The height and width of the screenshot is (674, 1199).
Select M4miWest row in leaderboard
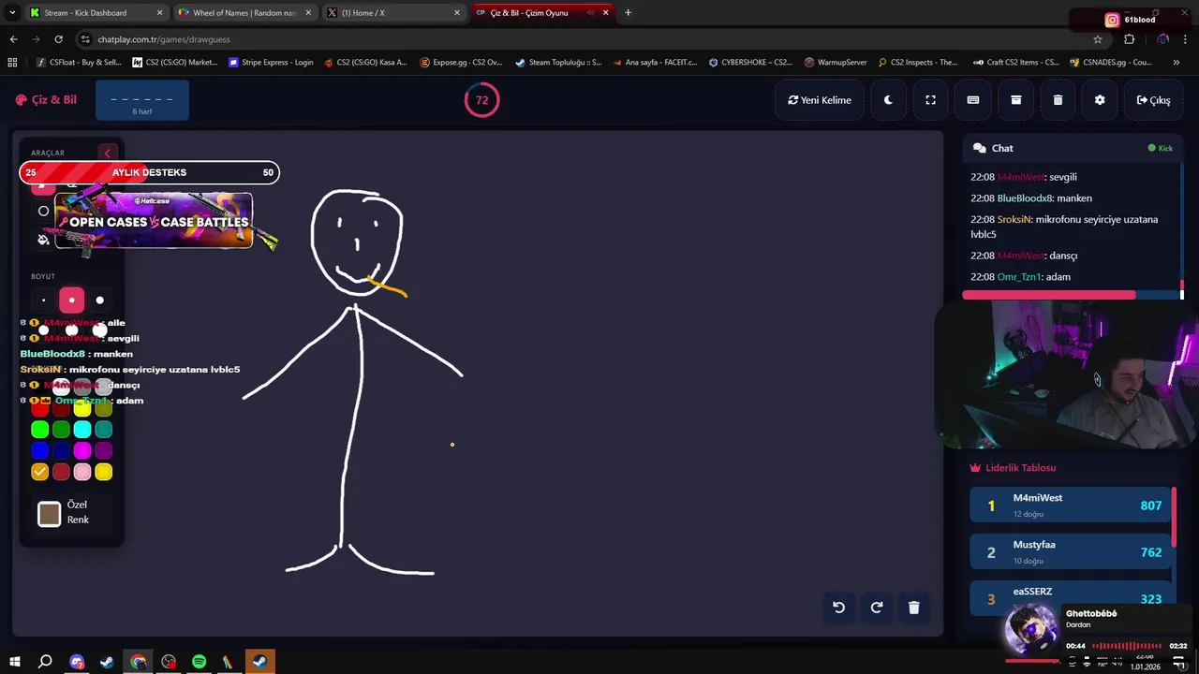(1070, 505)
